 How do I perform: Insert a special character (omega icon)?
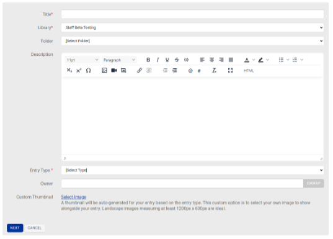(88, 70)
